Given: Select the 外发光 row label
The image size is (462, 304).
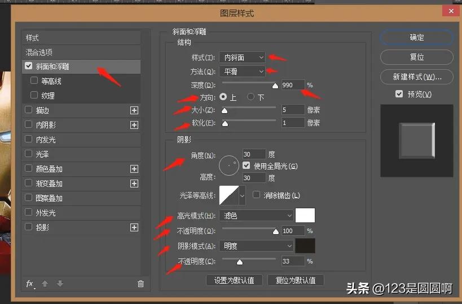Looking at the screenshot, I should 46,213.
